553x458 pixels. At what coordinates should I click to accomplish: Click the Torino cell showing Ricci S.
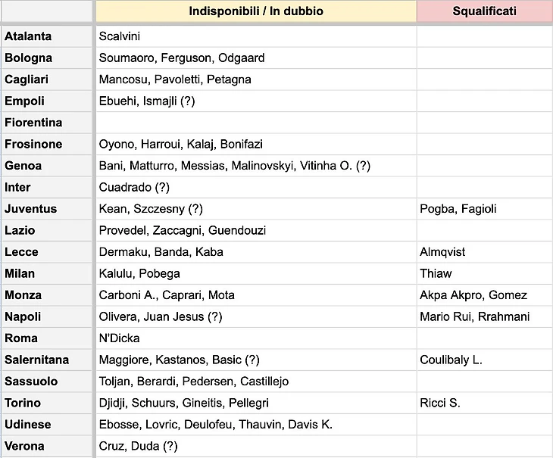[485, 403]
